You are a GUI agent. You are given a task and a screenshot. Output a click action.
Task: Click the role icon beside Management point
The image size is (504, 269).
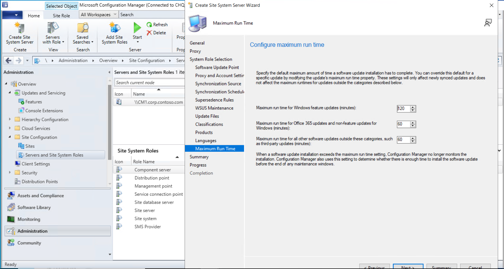click(119, 186)
